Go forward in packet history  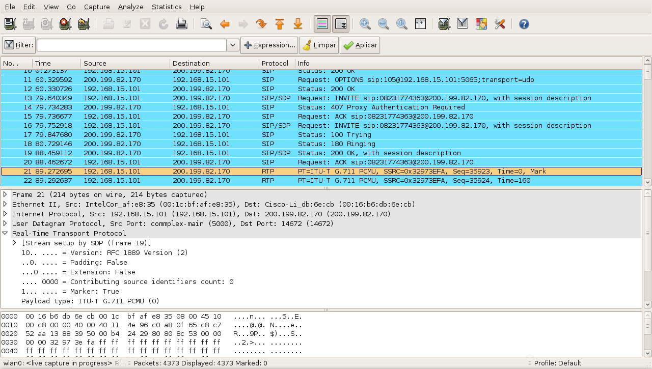click(243, 24)
